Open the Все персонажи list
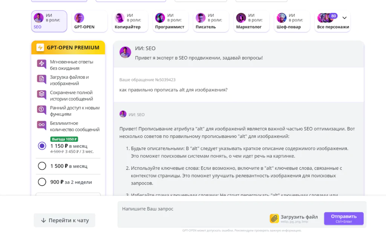 pos(332,21)
